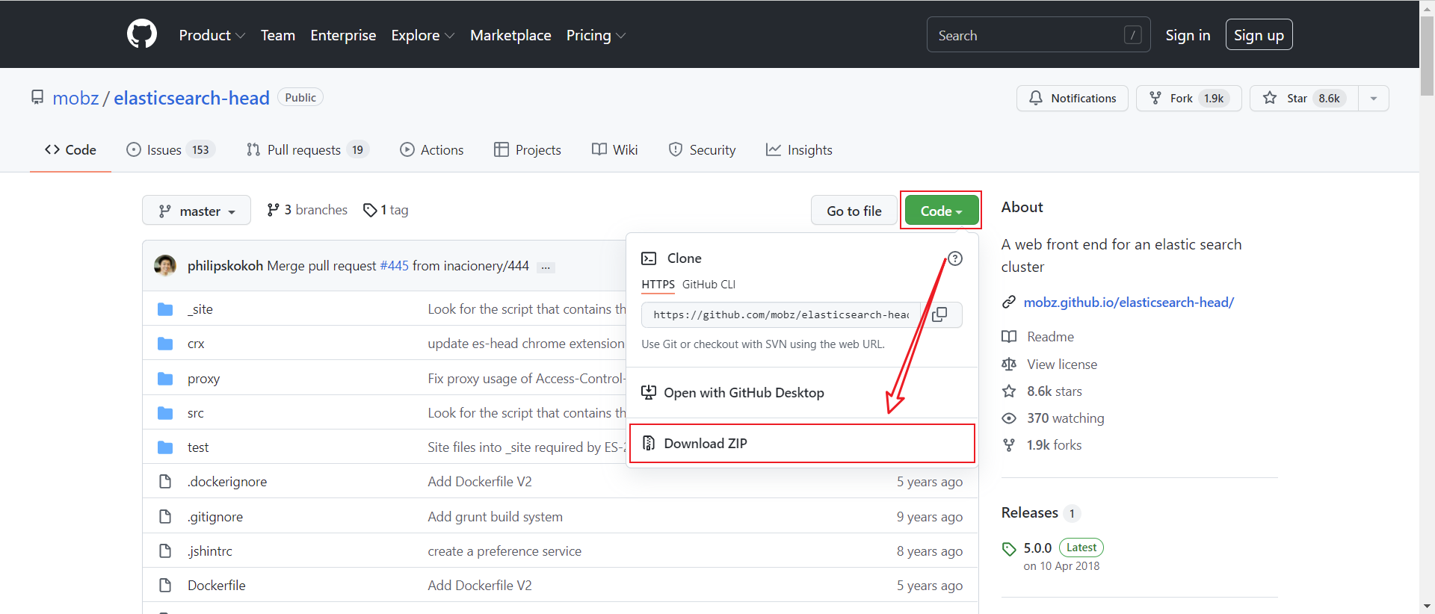
Task: Open the Pricing dropdown menu
Action: (x=596, y=35)
